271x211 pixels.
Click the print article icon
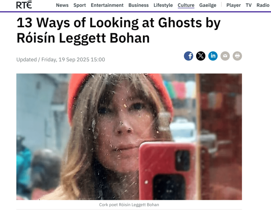tap(237, 56)
